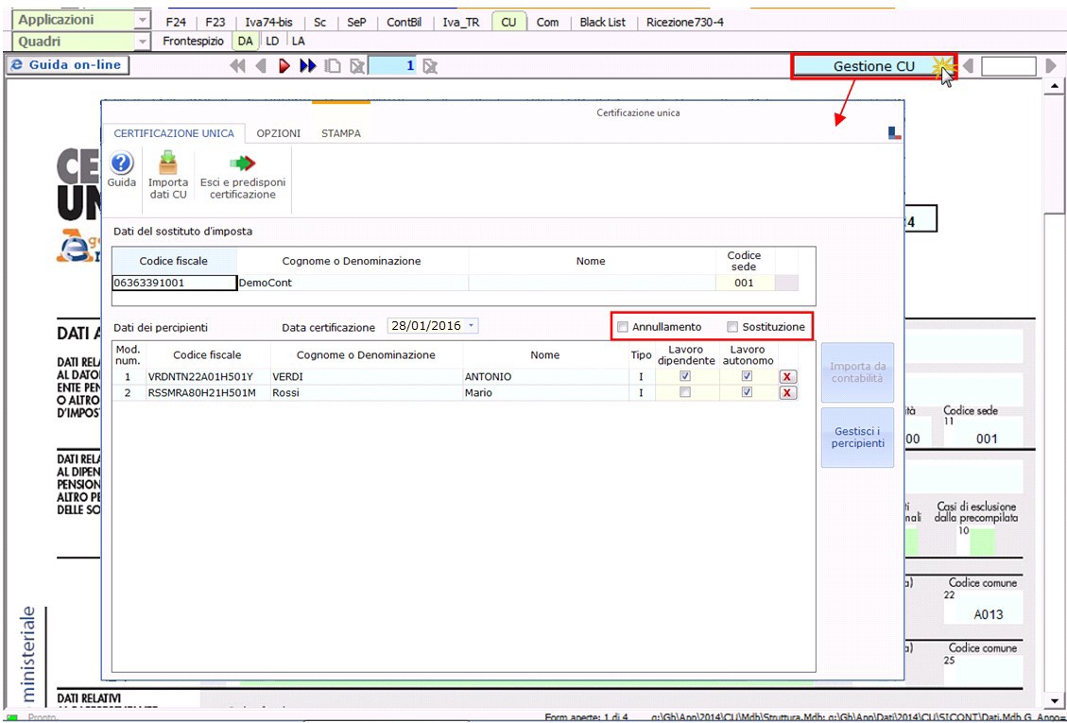The width and height of the screenshot is (1067, 723).
Task: Delete the Rossi Mario row with the red X
Action: pos(788,393)
